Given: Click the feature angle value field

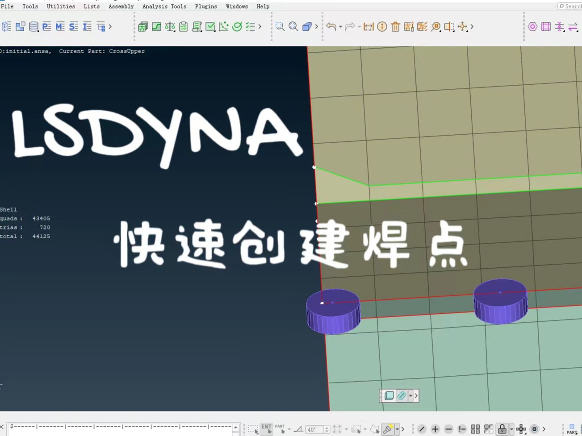Looking at the screenshot, I should point(315,430).
